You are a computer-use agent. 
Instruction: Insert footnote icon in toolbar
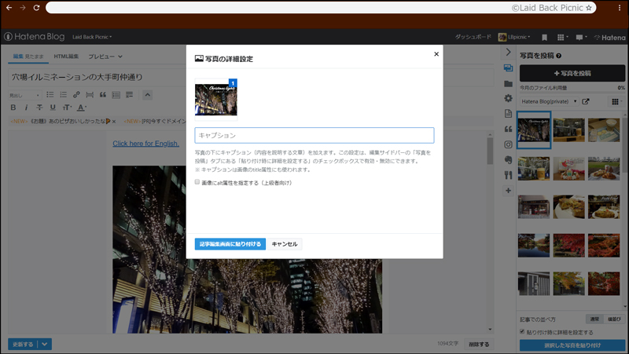point(129,95)
